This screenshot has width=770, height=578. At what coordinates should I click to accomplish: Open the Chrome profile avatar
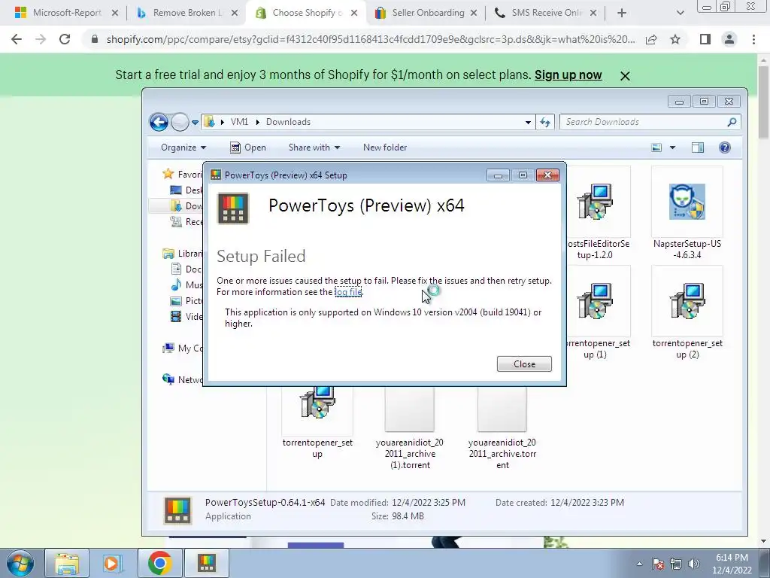pyautogui.click(x=729, y=39)
